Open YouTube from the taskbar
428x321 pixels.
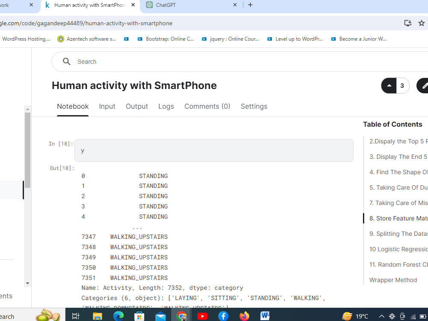pos(202,316)
